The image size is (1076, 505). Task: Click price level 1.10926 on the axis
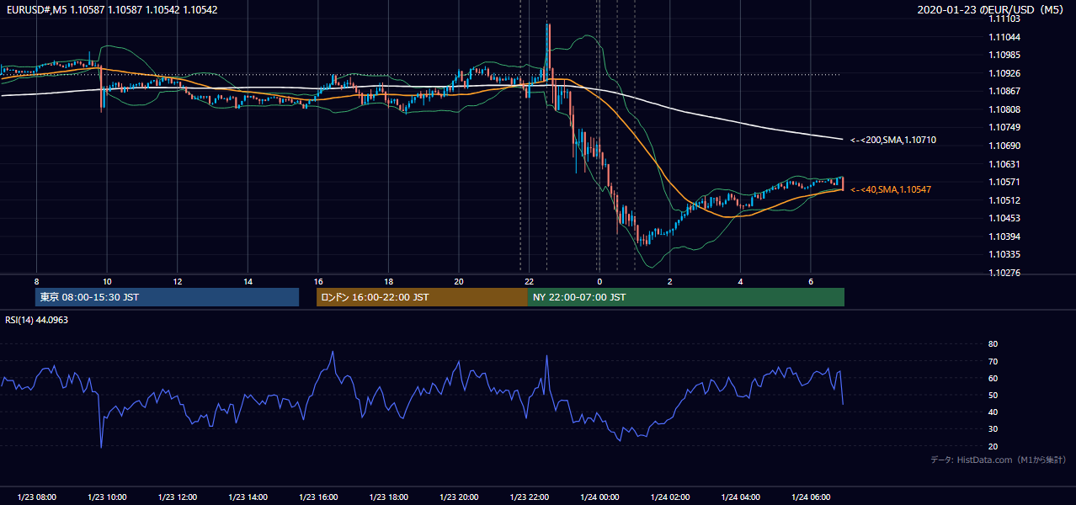point(1004,73)
